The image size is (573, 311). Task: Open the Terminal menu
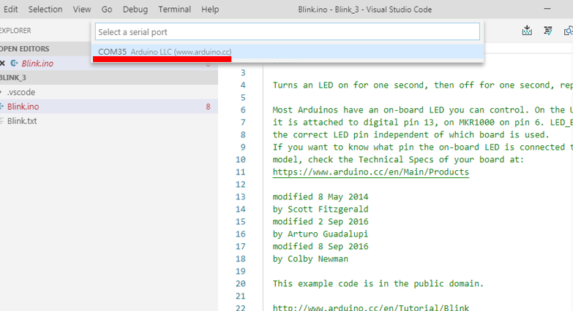(x=174, y=9)
